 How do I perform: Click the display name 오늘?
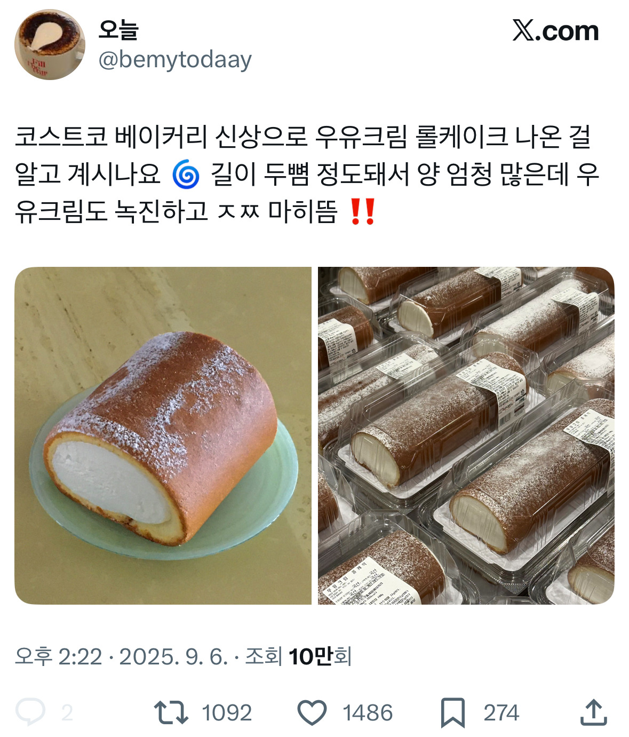pyautogui.click(x=118, y=30)
